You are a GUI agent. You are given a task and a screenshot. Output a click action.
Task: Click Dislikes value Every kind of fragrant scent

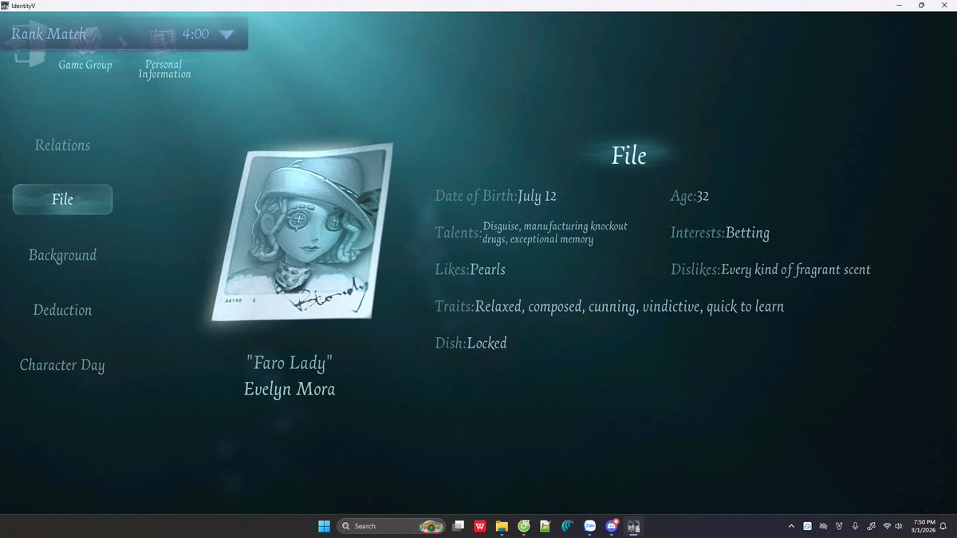796,269
